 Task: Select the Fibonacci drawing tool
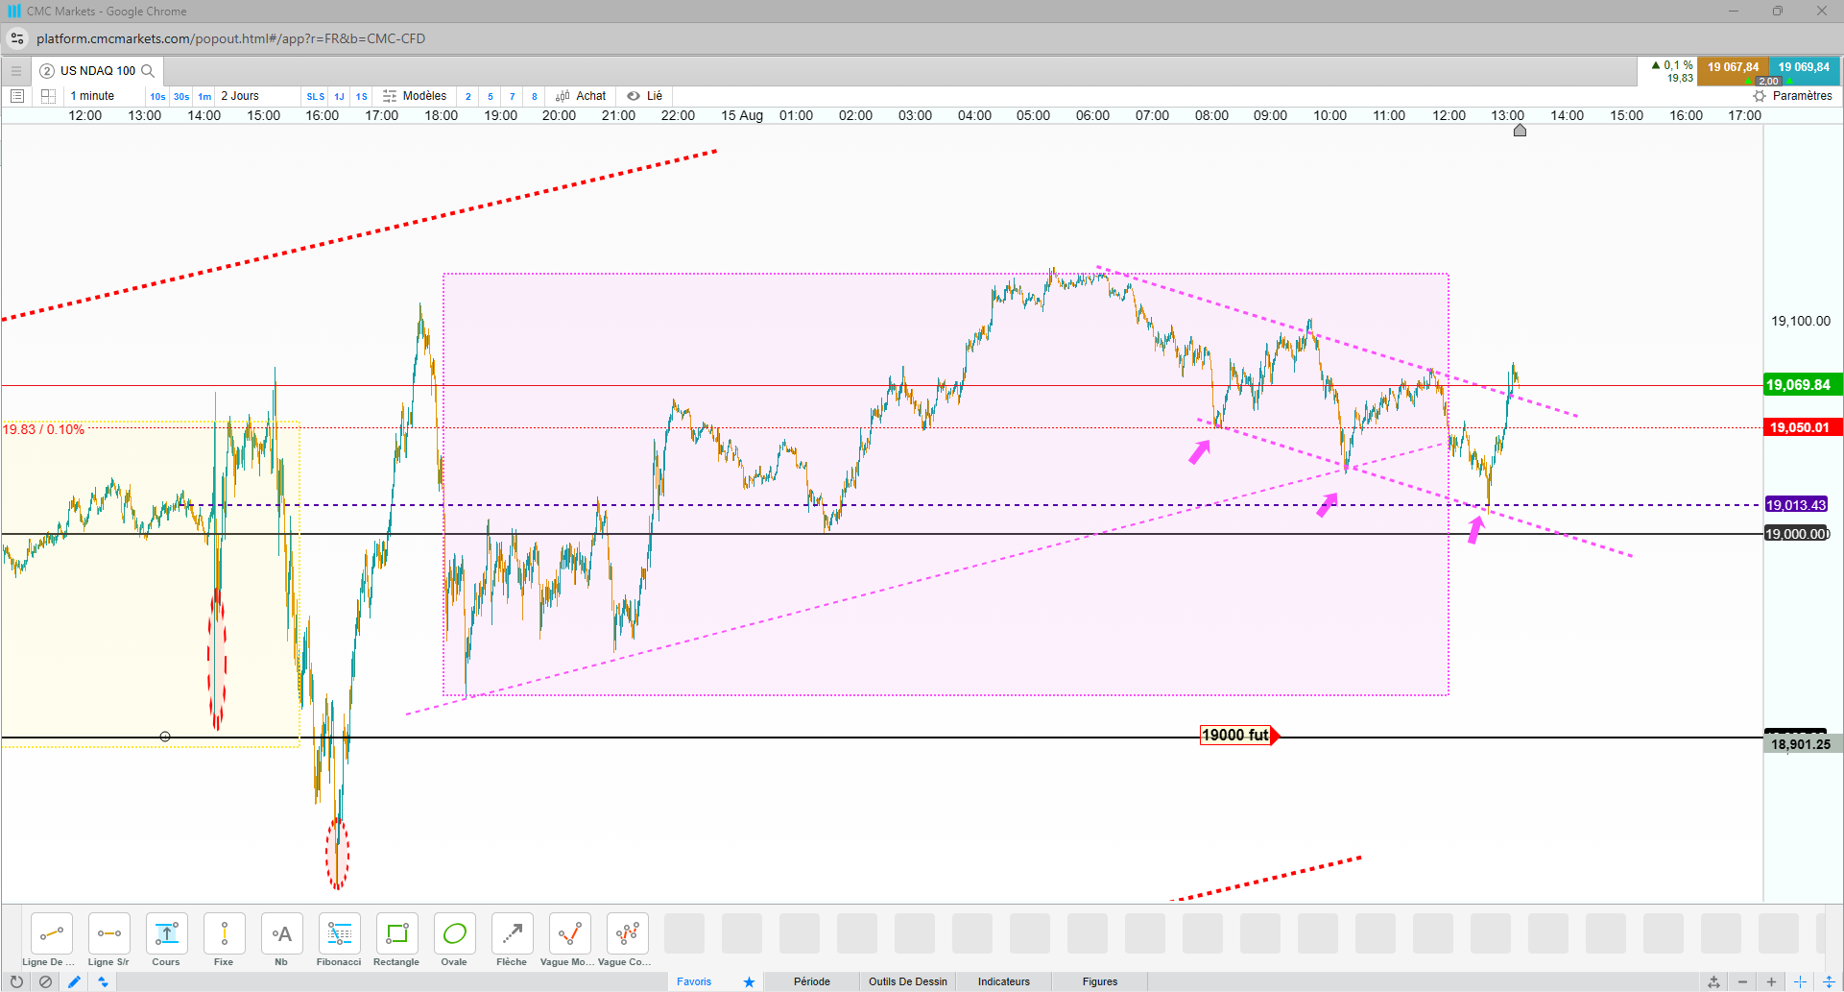coord(339,939)
